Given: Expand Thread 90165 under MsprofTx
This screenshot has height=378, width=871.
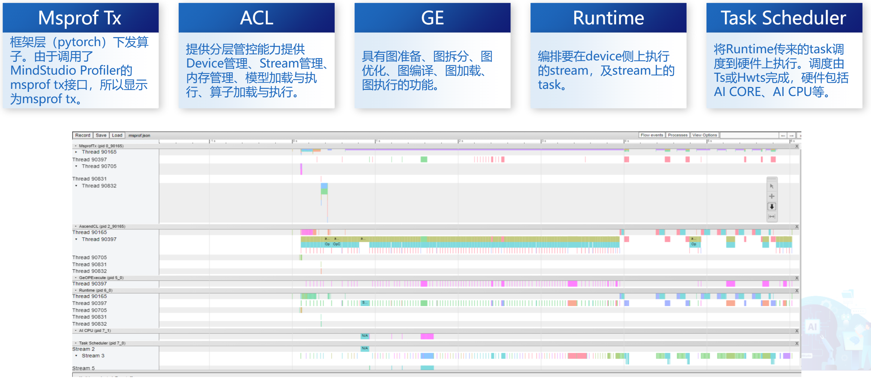Looking at the screenshot, I should (x=76, y=152).
